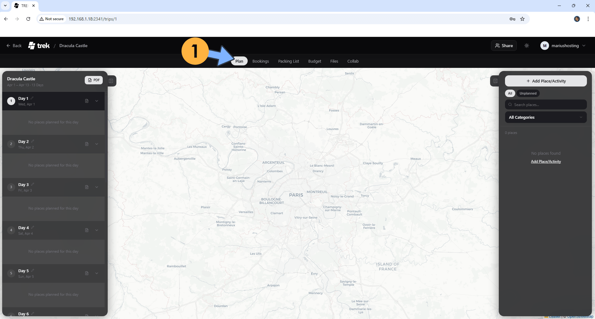
Task: Click the Day 1 notes icon
Action: coord(87,101)
